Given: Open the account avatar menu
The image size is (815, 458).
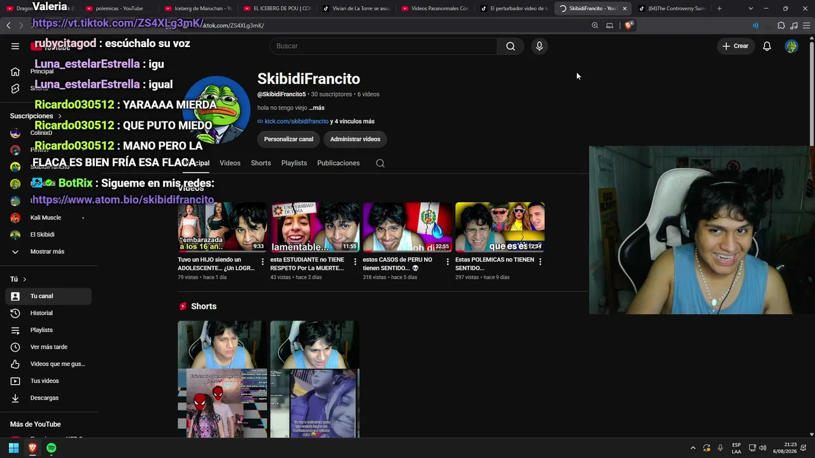Looking at the screenshot, I should click(791, 46).
